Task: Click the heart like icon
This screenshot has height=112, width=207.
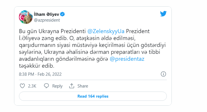Action: click(x=22, y=86)
